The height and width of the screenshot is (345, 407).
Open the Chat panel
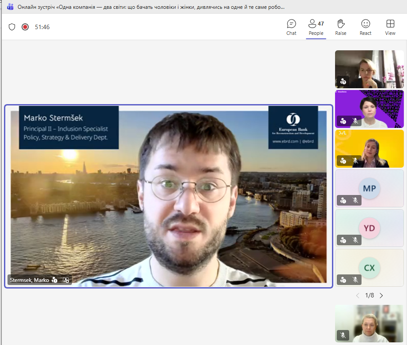291,27
